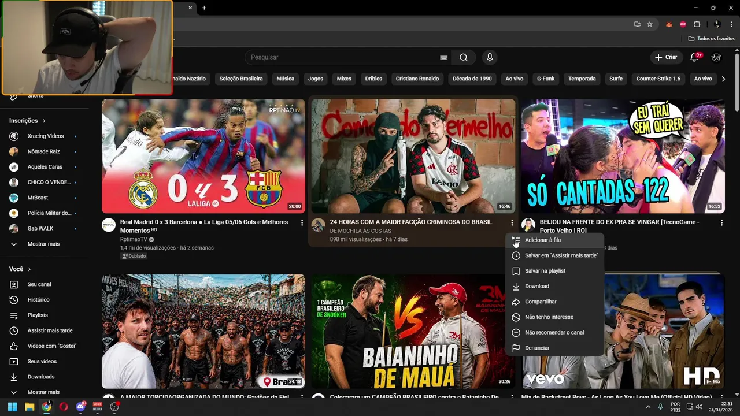Open RptimaoTV channel avatar under video

point(109,225)
